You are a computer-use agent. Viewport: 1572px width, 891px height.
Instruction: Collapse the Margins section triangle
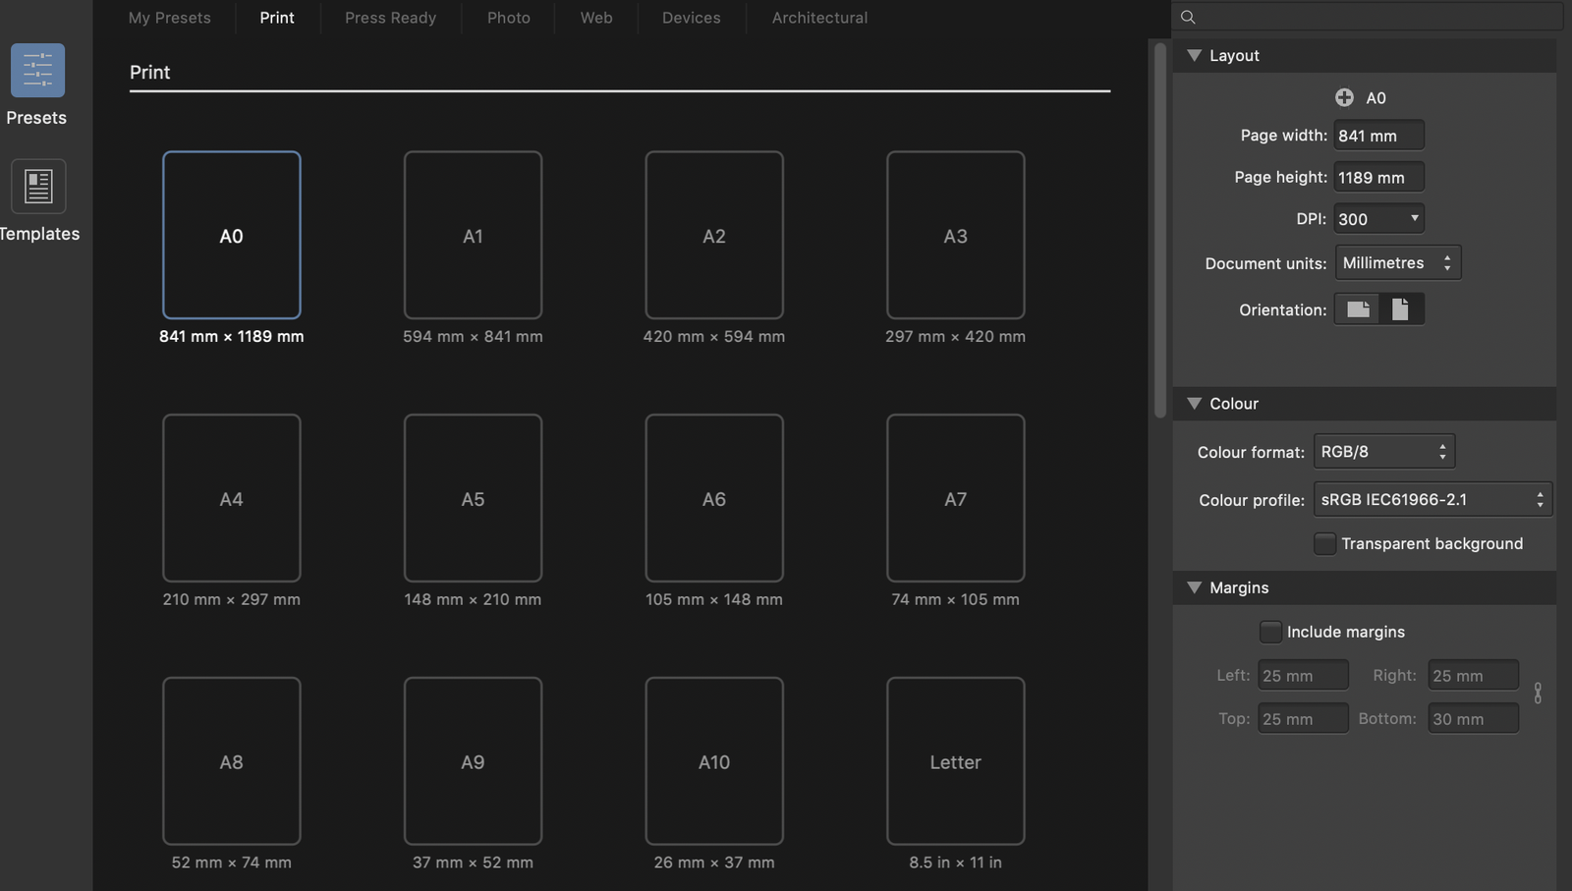pos(1195,587)
